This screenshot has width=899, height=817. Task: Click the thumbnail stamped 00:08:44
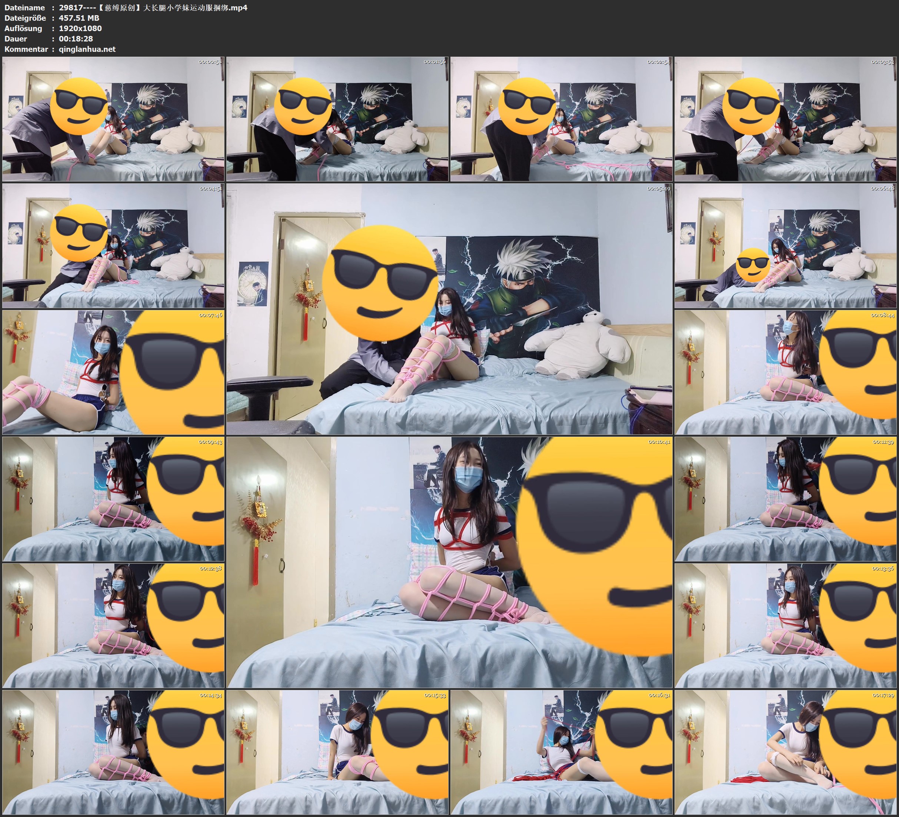[x=785, y=372]
